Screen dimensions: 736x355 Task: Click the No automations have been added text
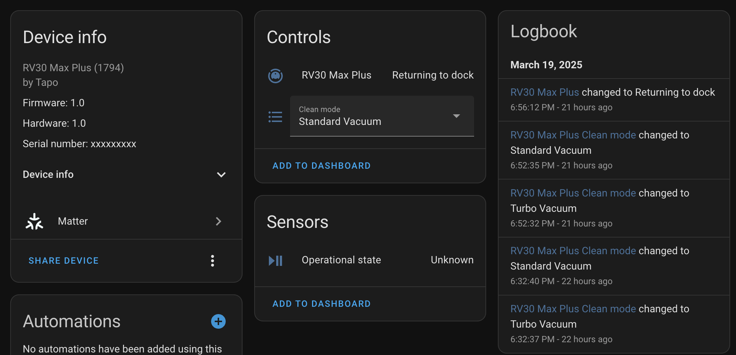[122, 349]
